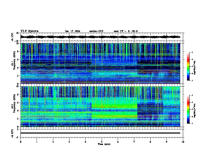Click the ch.2 color bar log(PSD) label
The image size is (206, 159).
pyautogui.click(x=195, y=110)
